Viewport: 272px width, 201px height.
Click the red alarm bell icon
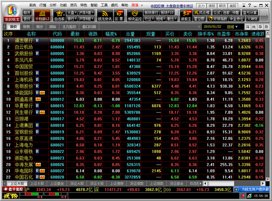(x=243, y=196)
